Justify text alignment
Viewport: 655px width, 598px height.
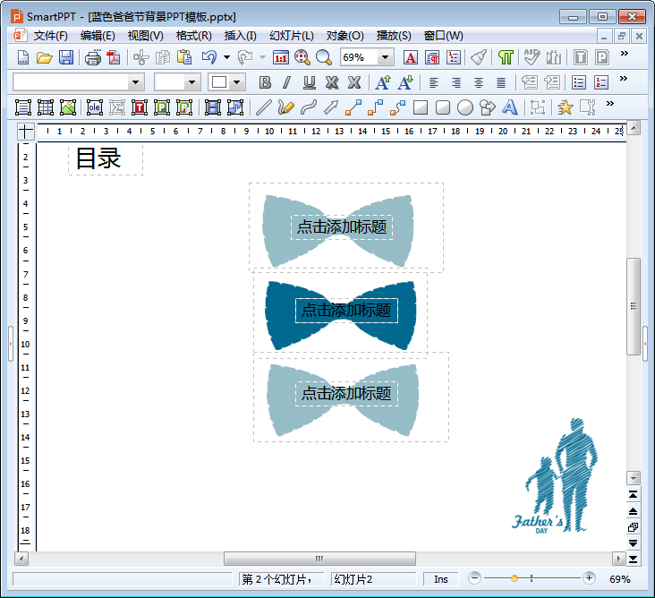pyautogui.click(x=501, y=82)
